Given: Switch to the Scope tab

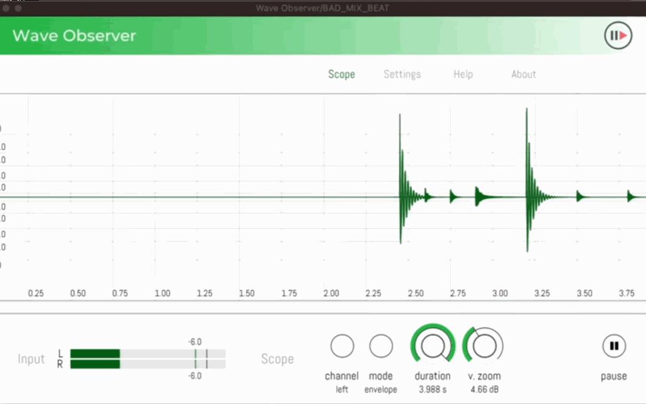Looking at the screenshot, I should pos(342,75).
